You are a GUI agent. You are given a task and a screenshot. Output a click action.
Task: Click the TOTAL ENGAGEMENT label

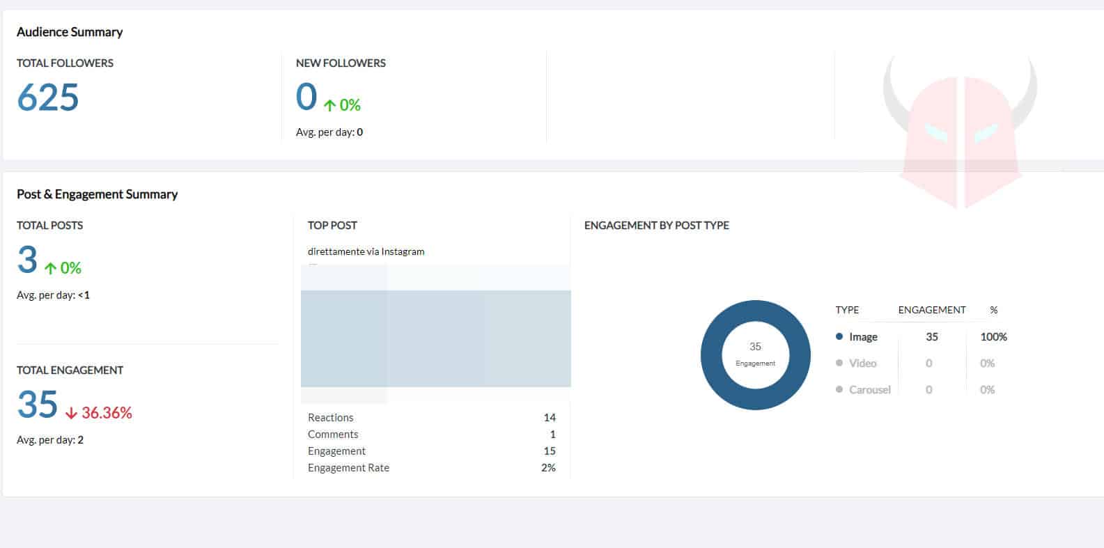(70, 370)
